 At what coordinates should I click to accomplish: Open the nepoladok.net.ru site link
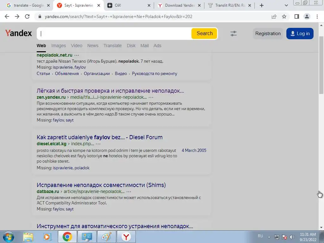click(54, 55)
